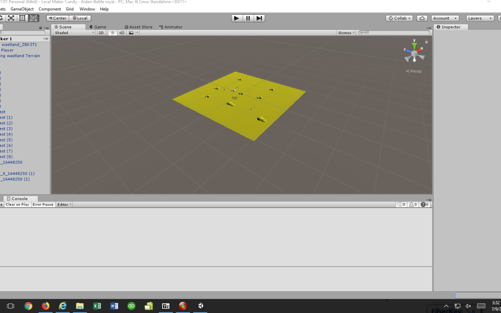Toggle scene lighting sun button
The image size is (501, 313).
tap(112, 32)
